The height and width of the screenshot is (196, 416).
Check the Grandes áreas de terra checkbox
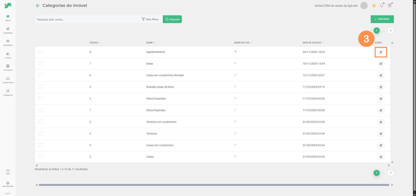41,87
